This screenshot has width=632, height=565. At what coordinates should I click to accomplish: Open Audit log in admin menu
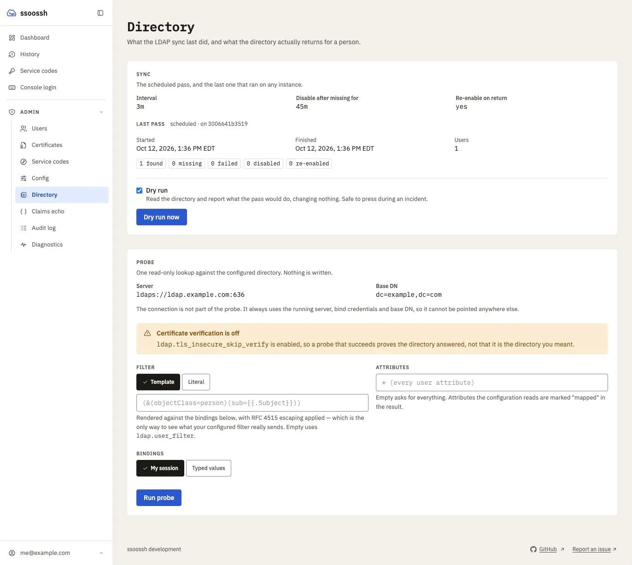click(x=62, y=228)
